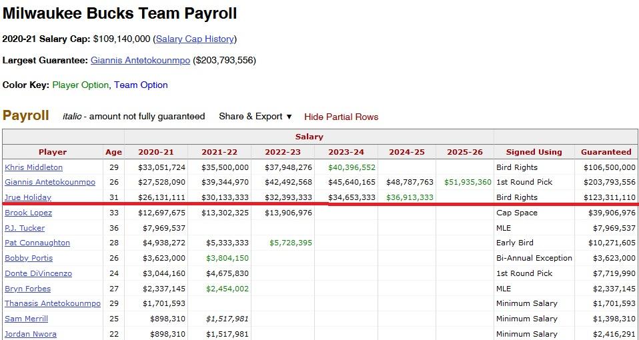Image resolution: width=639 pixels, height=340 pixels.
Task: Open Khris Middleton player page
Action: [x=33, y=167]
